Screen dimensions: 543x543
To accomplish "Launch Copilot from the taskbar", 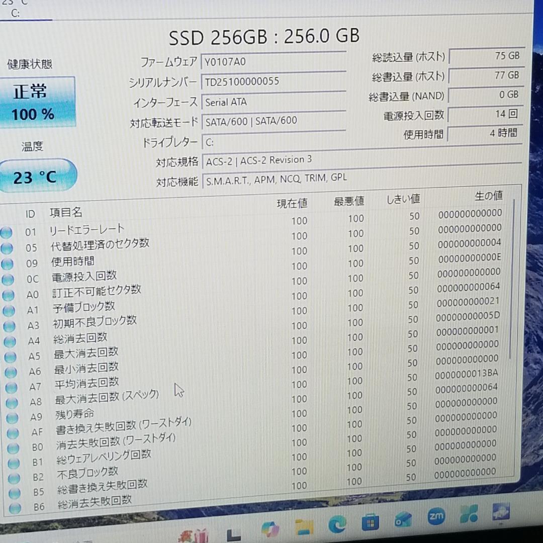I will click(x=269, y=527).
